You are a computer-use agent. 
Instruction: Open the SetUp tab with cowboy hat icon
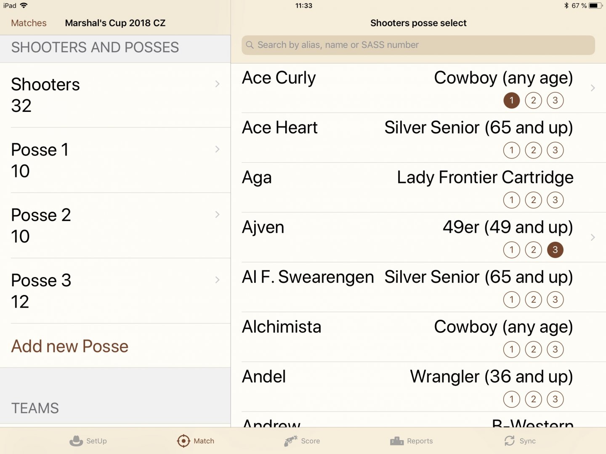click(76, 441)
